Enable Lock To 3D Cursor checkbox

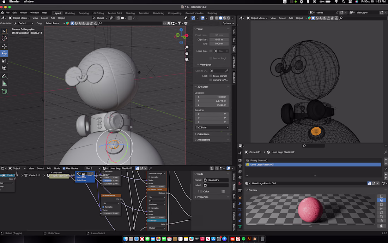click(211, 76)
